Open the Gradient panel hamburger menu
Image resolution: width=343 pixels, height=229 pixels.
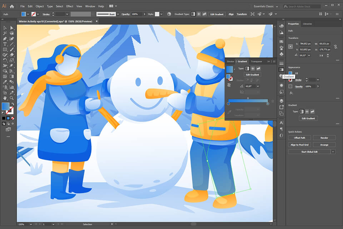(x=274, y=62)
